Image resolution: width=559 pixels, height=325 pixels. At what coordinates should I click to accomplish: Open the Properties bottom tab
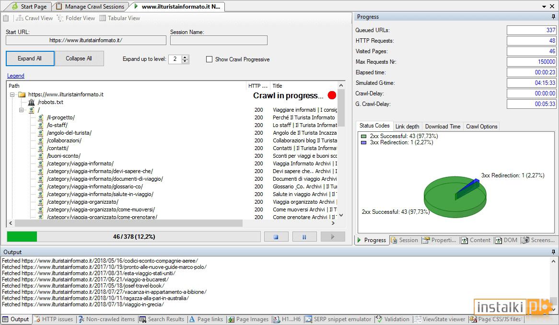click(x=440, y=240)
